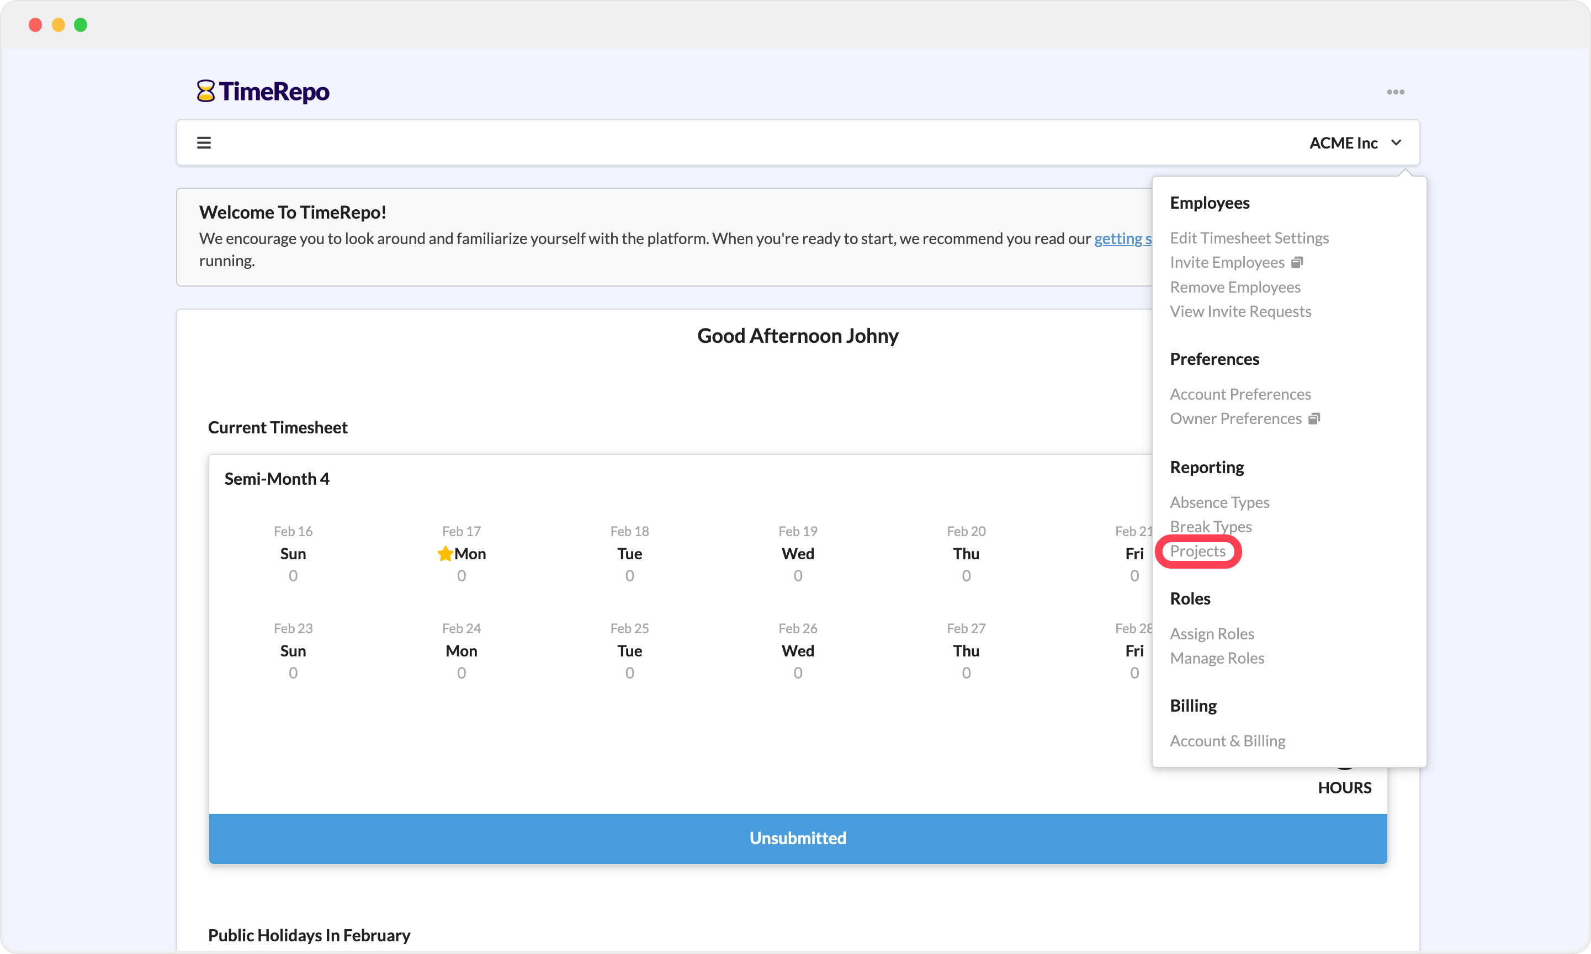Go to Absence Types
Screen dimensions: 1591x954
1219,502
